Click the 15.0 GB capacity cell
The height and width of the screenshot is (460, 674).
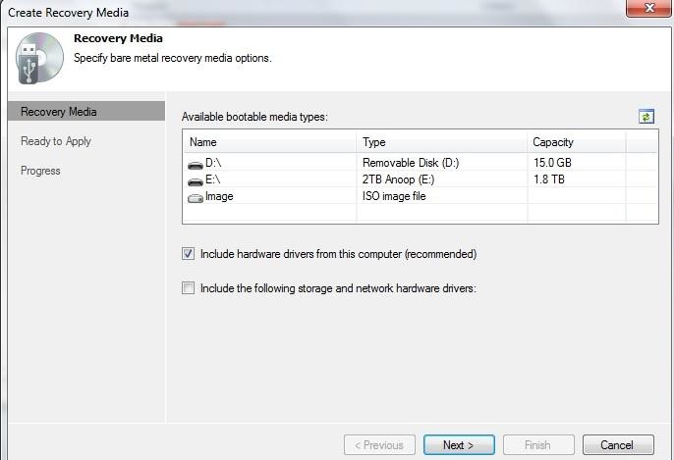pos(552,163)
